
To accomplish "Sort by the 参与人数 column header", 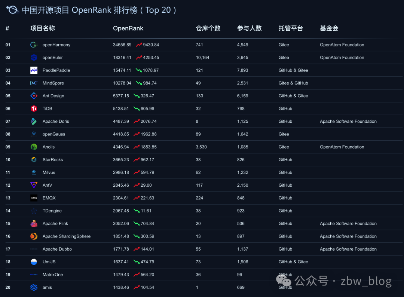I will (249, 28).
